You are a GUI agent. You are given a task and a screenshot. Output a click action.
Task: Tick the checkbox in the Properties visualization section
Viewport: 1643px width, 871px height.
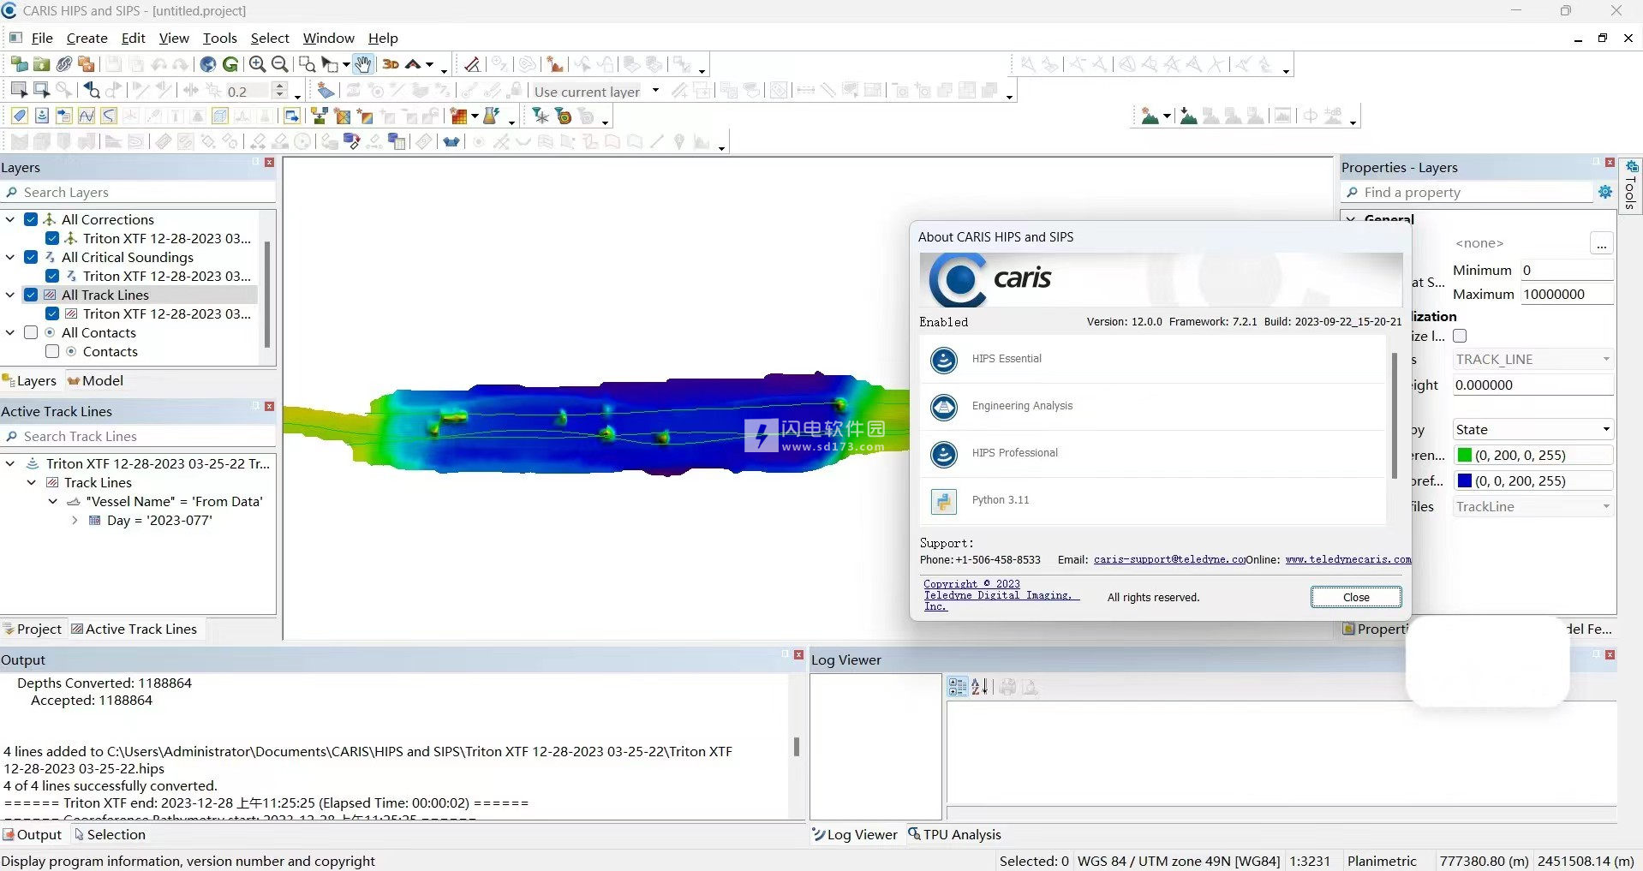(x=1461, y=336)
